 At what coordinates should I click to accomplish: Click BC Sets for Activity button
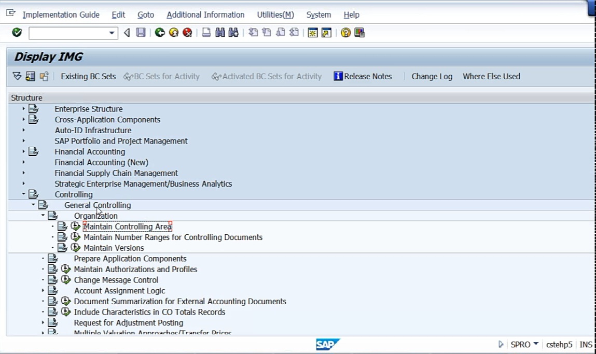point(161,76)
